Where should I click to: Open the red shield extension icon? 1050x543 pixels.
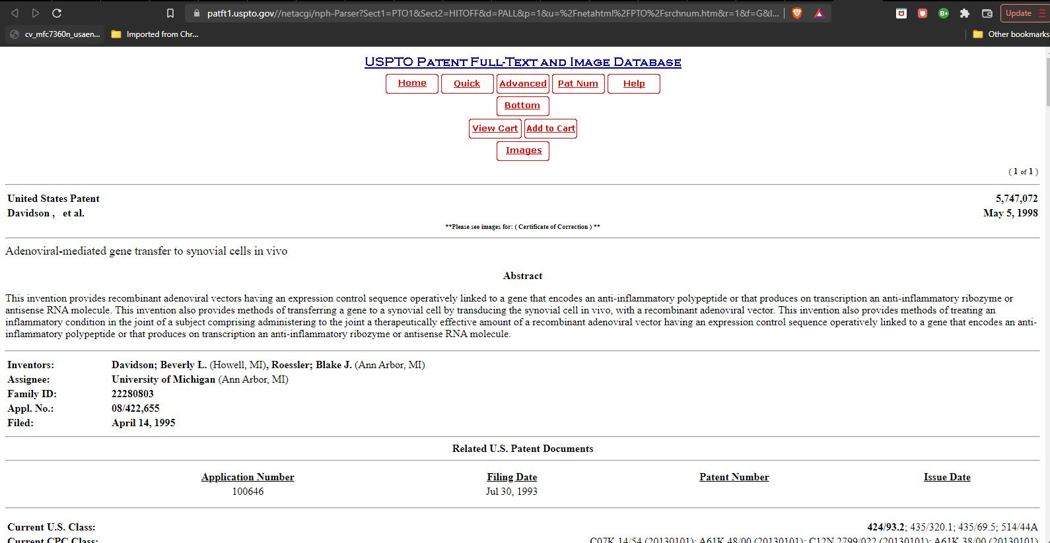tap(923, 13)
